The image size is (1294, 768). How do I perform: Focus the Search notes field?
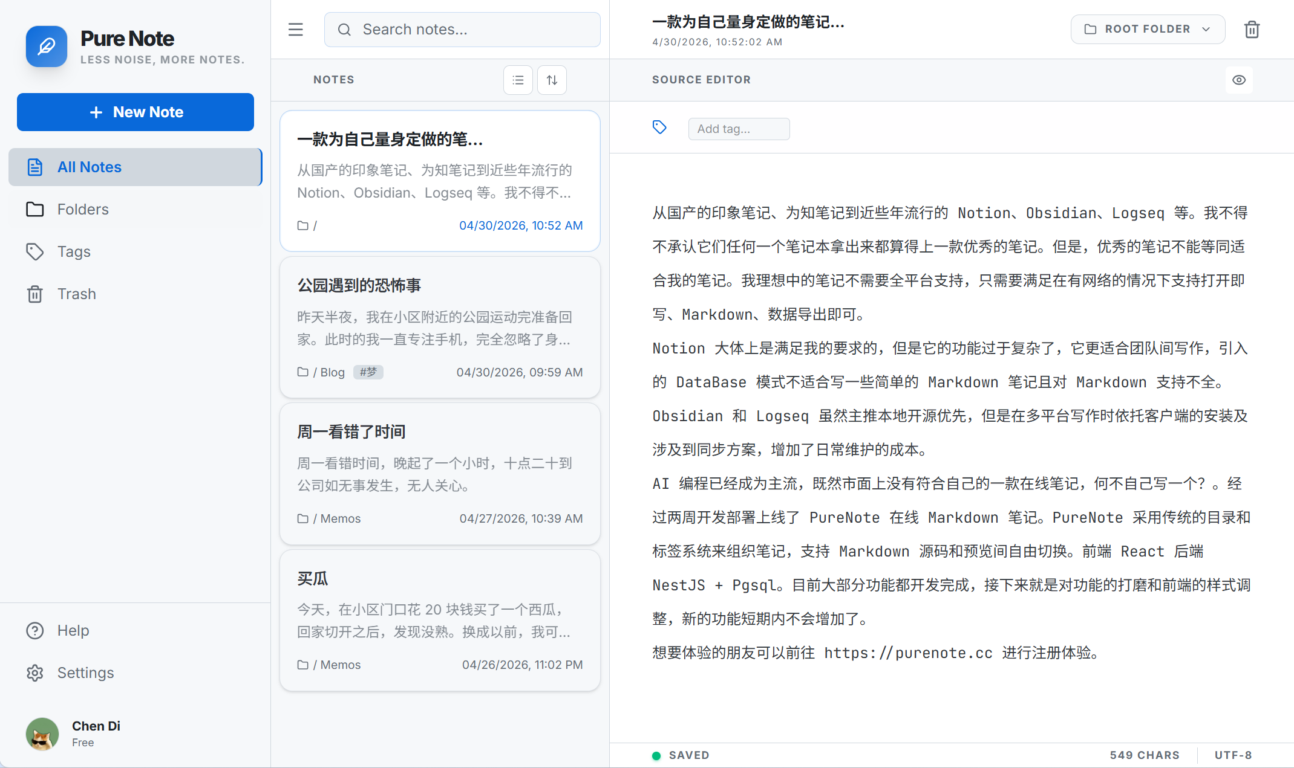pos(462,30)
